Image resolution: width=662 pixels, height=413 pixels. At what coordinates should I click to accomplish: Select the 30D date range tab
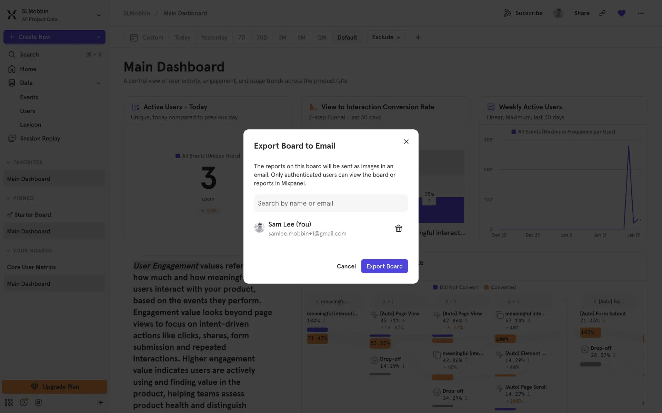(x=261, y=37)
